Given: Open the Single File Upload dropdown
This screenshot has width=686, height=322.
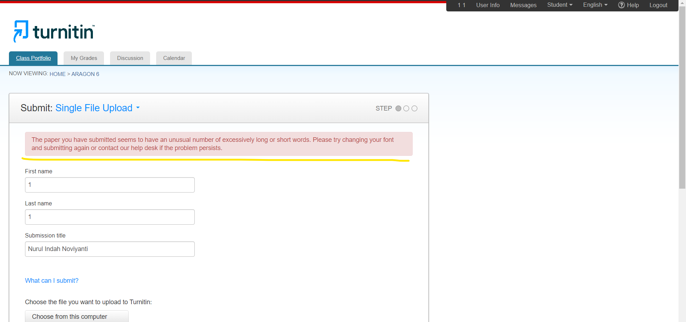Looking at the screenshot, I should click(x=98, y=108).
